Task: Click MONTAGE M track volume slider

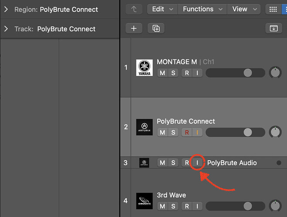Action: click(x=235, y=73)
